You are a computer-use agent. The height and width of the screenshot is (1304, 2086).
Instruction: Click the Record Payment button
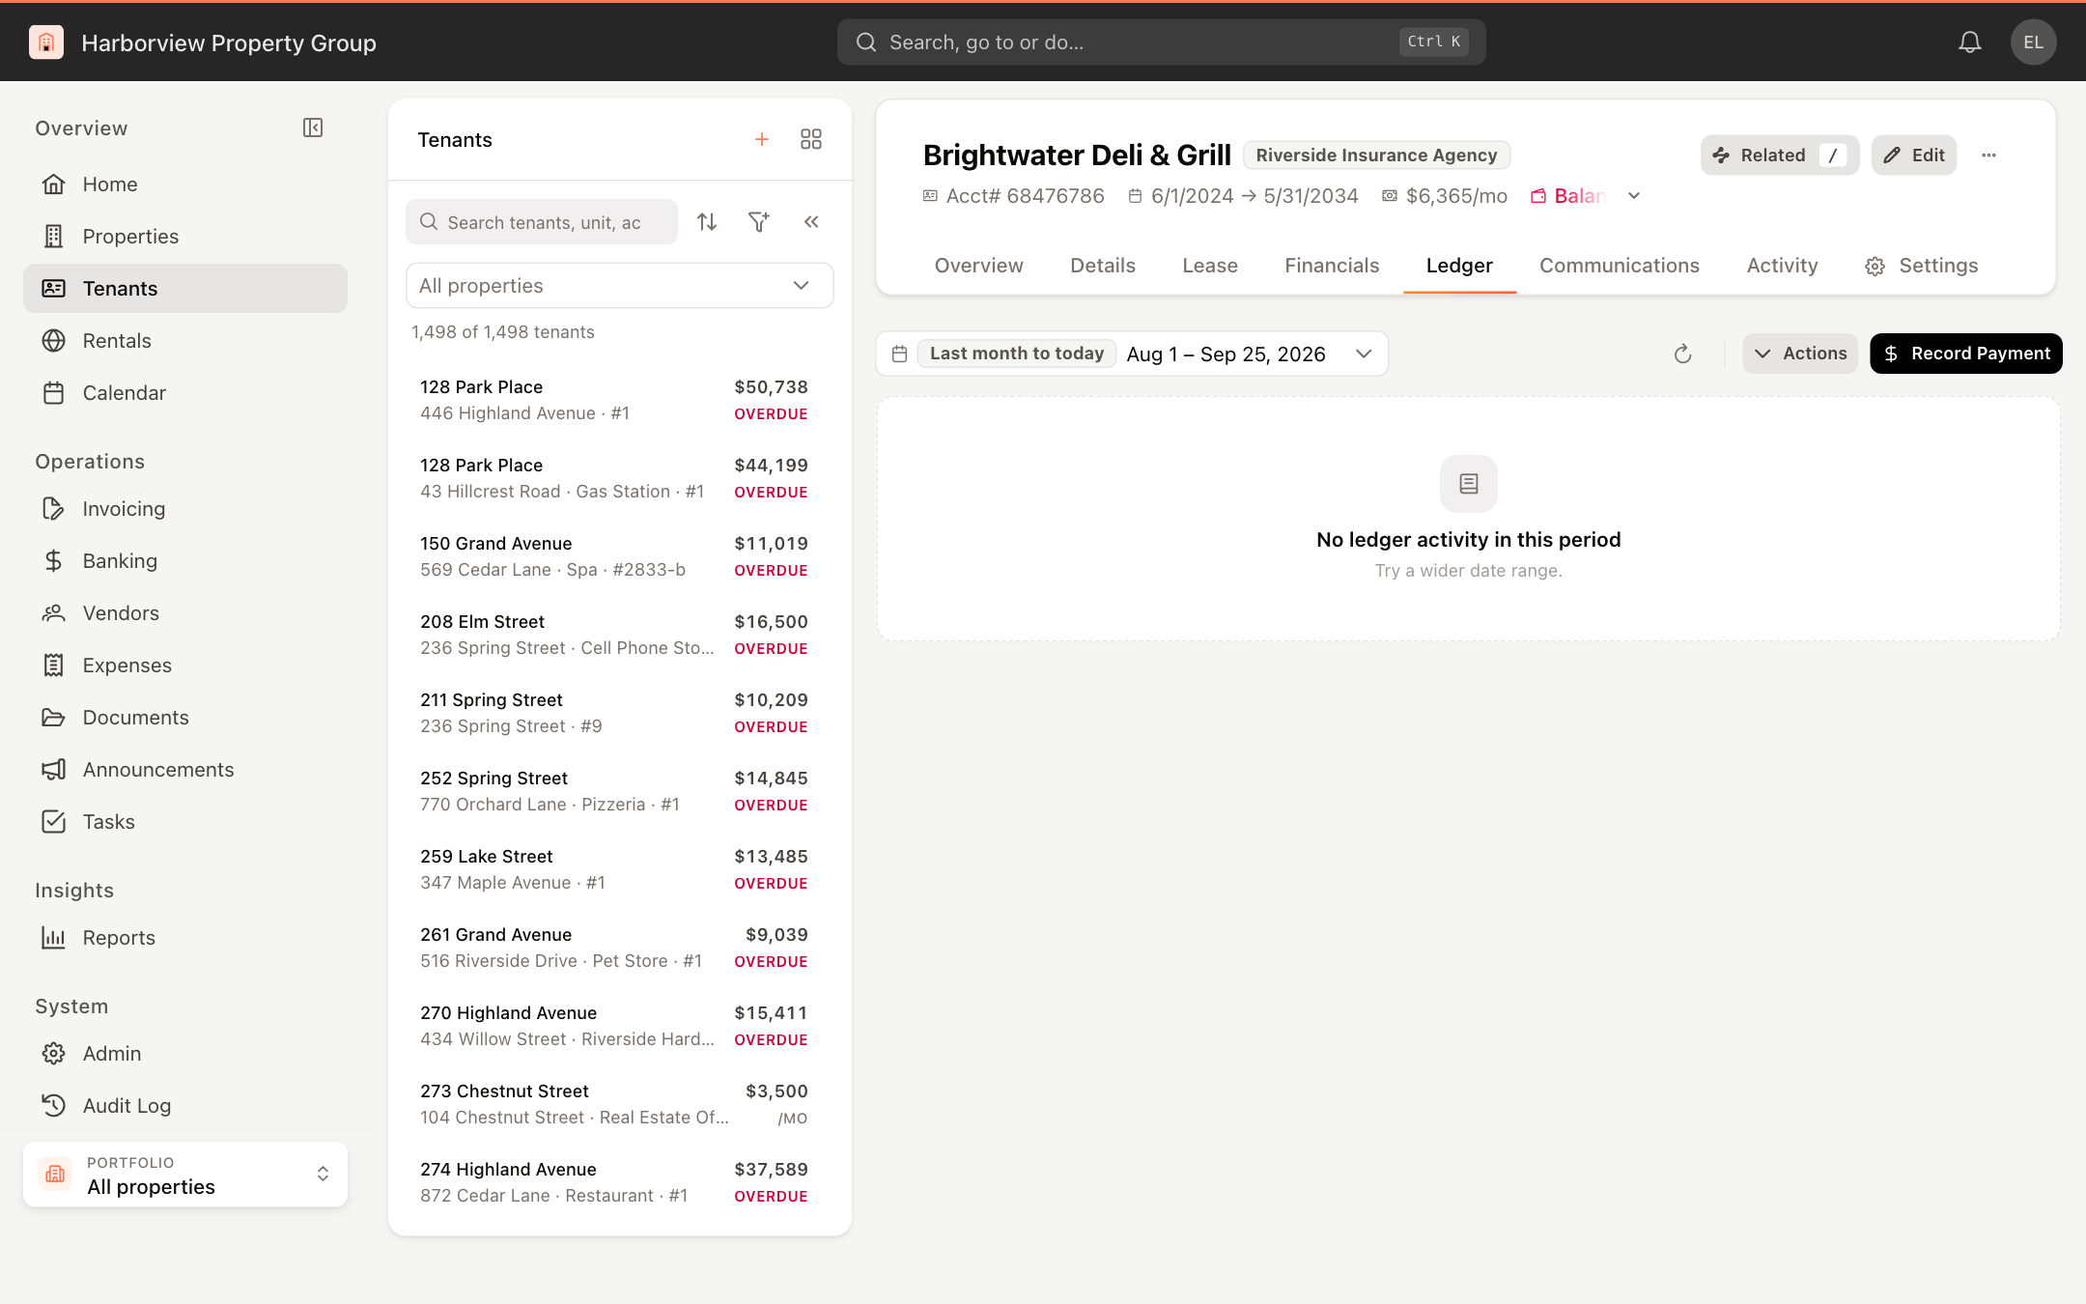coord(1965,354)
